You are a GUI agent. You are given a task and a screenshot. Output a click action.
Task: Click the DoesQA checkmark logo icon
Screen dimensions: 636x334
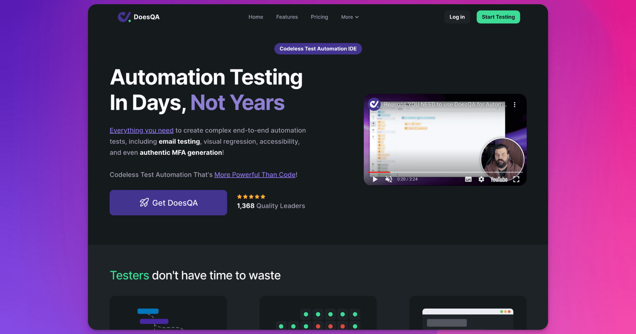[x=124, y=17]
